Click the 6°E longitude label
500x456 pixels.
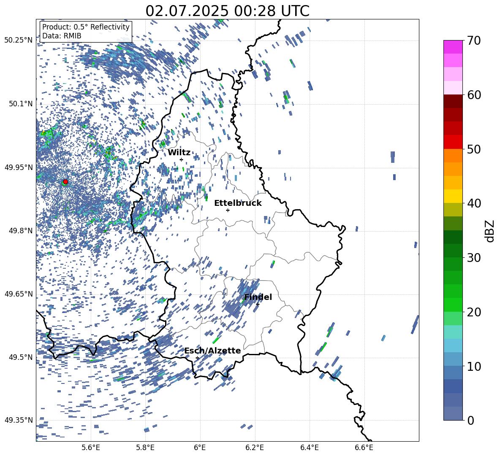(x=200, y=448)
